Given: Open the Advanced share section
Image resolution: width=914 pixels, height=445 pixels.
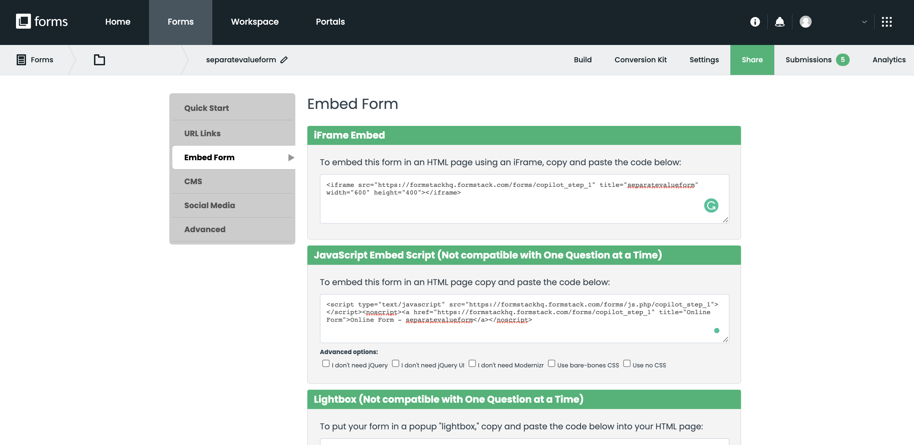Looking at the screenshot, I should tap(205, 229).
